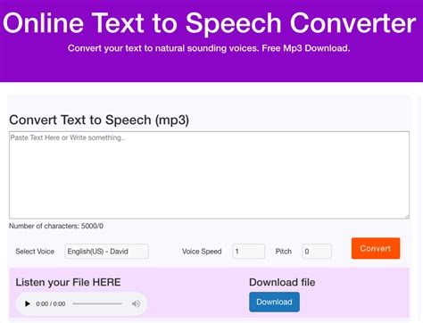The width and height of the screenshot is (423, 323).
Task: Open the Select Voice dropdown
Action: pos(106,252)
